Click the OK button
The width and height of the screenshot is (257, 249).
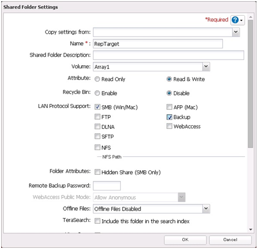tap(185, 240)
